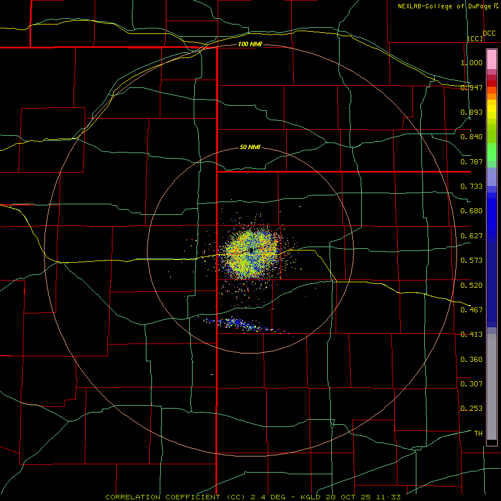This screenshot has width=501, height=501.
Task: Click the 0.787 scale label
Action: (471, 161)
